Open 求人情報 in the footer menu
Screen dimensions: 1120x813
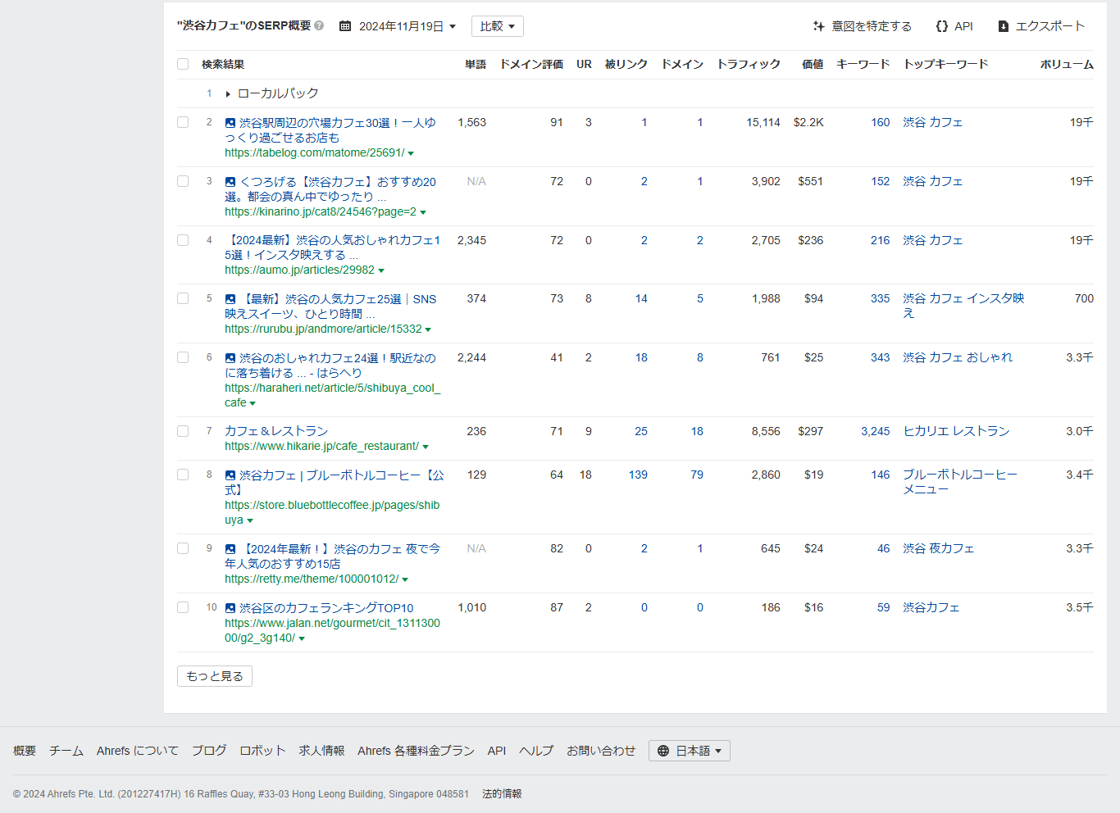pos(321,751)
